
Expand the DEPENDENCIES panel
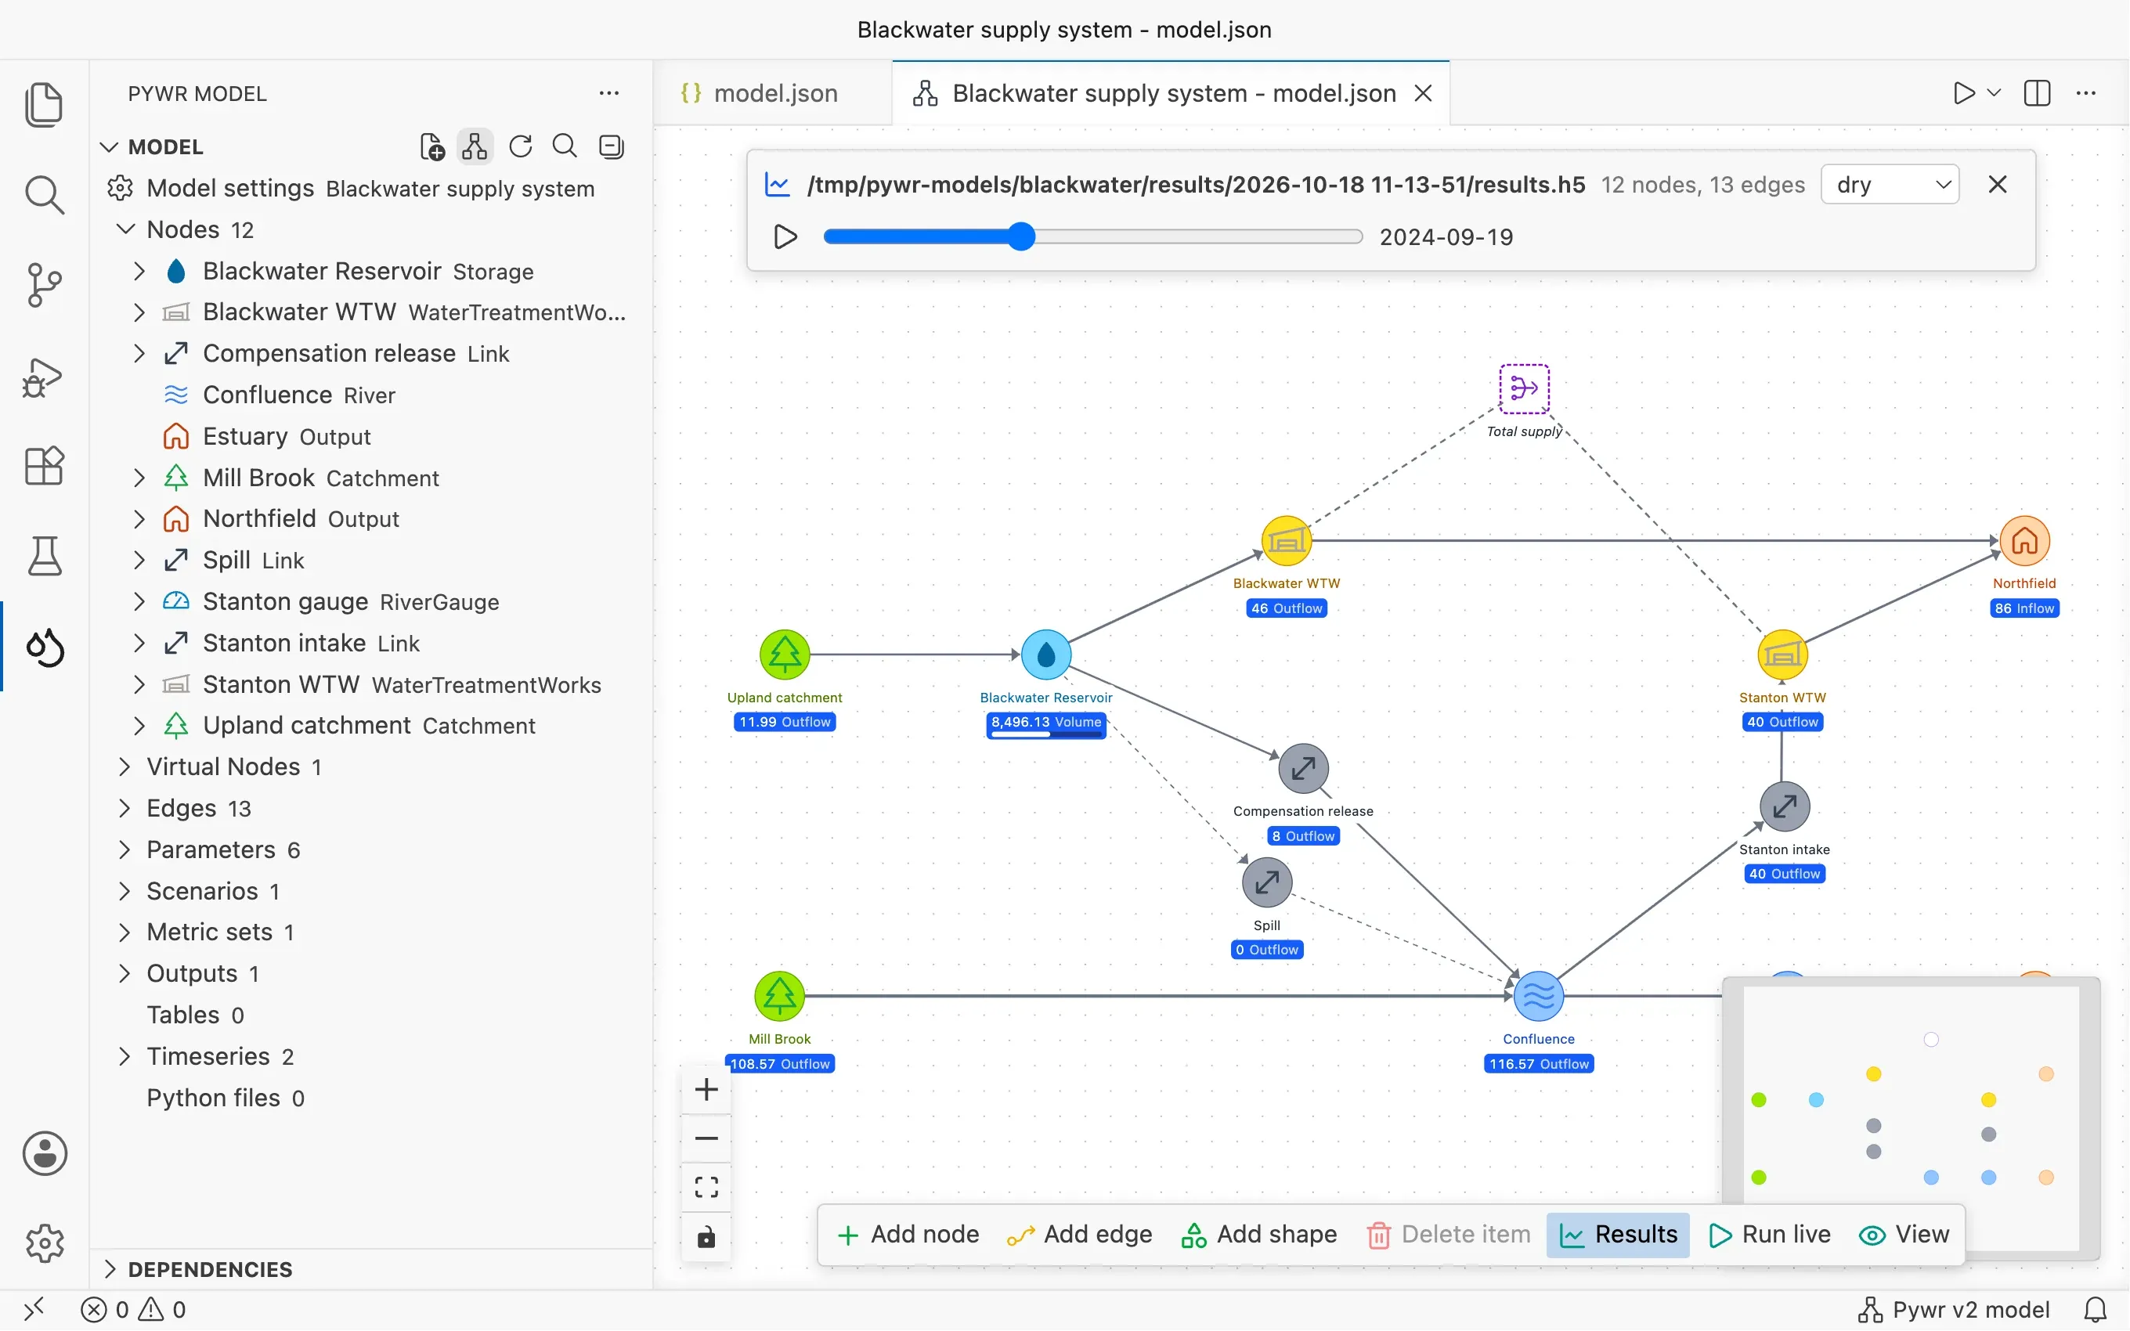(370, 1268)
